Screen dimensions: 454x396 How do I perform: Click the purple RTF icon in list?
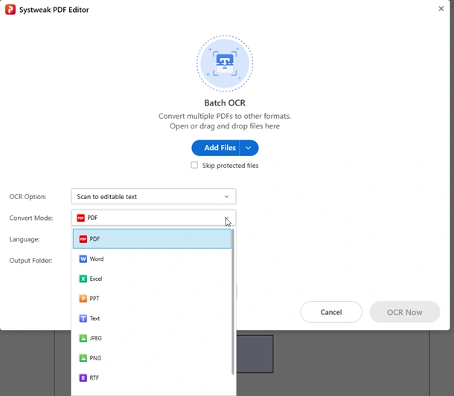[83, 377]
